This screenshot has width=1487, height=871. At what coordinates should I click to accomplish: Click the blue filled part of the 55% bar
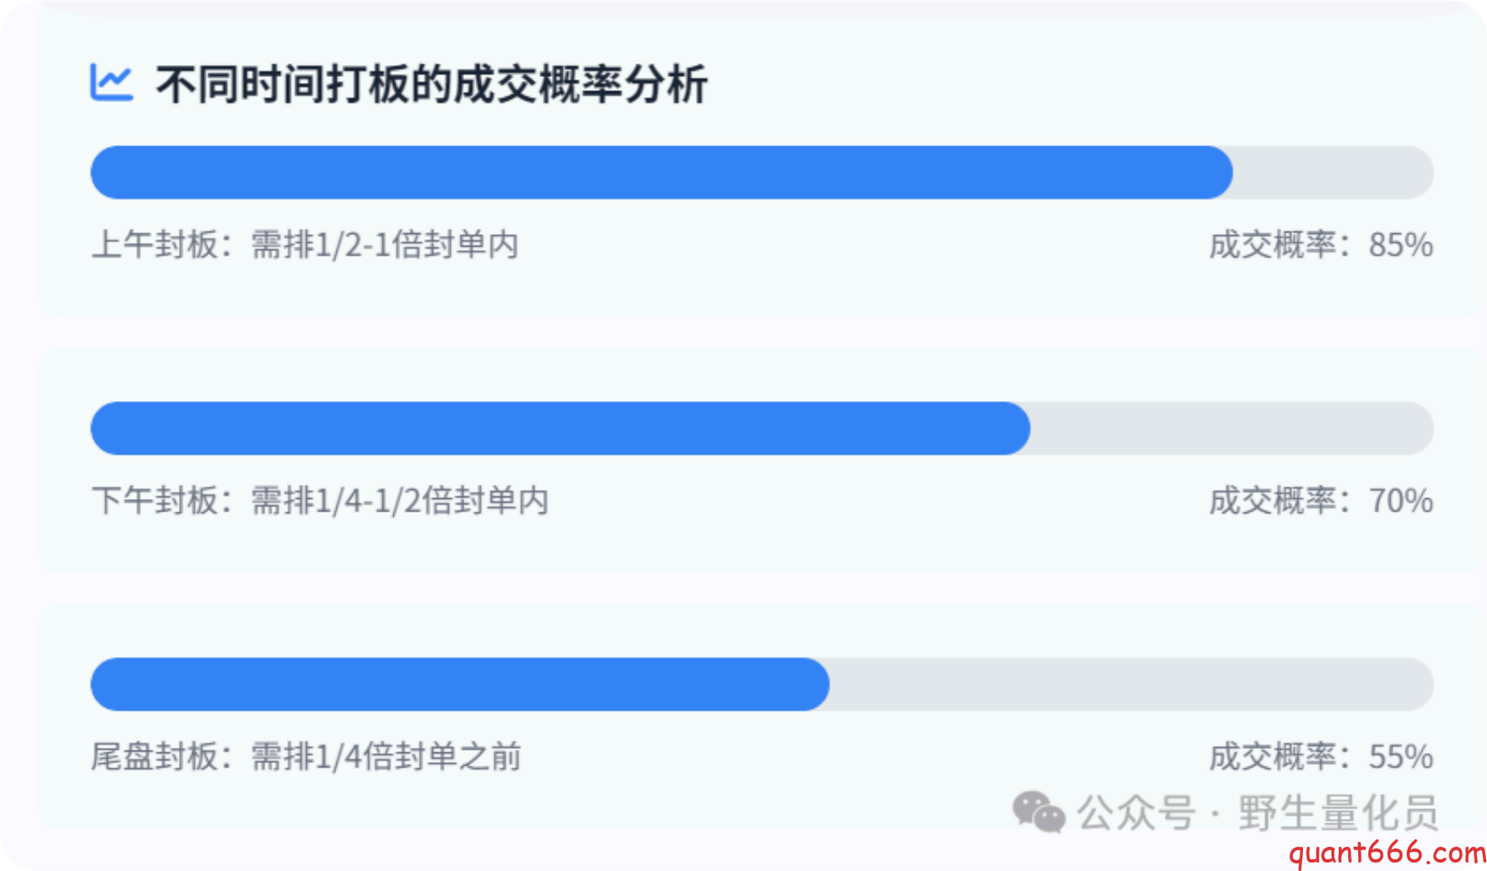point(460,685)
